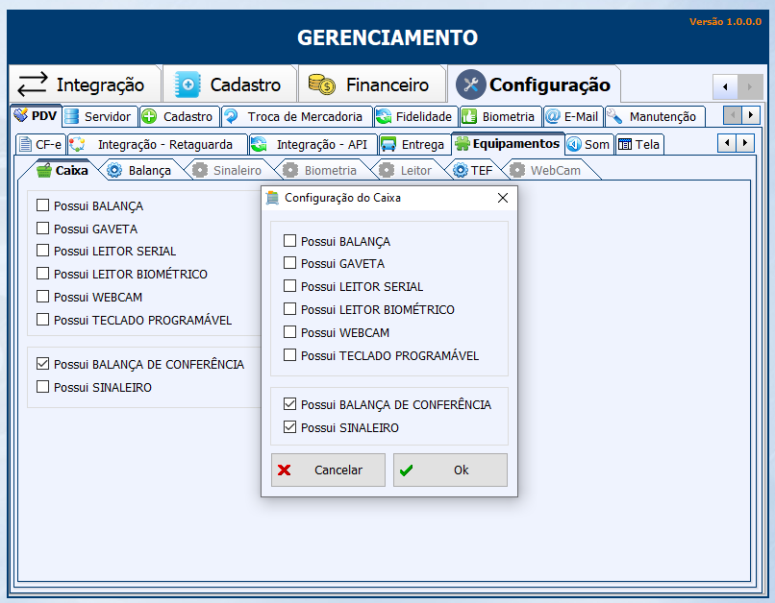Click the Fidelidade tab icon
The image size is (775, 603).
click(384, 116)
